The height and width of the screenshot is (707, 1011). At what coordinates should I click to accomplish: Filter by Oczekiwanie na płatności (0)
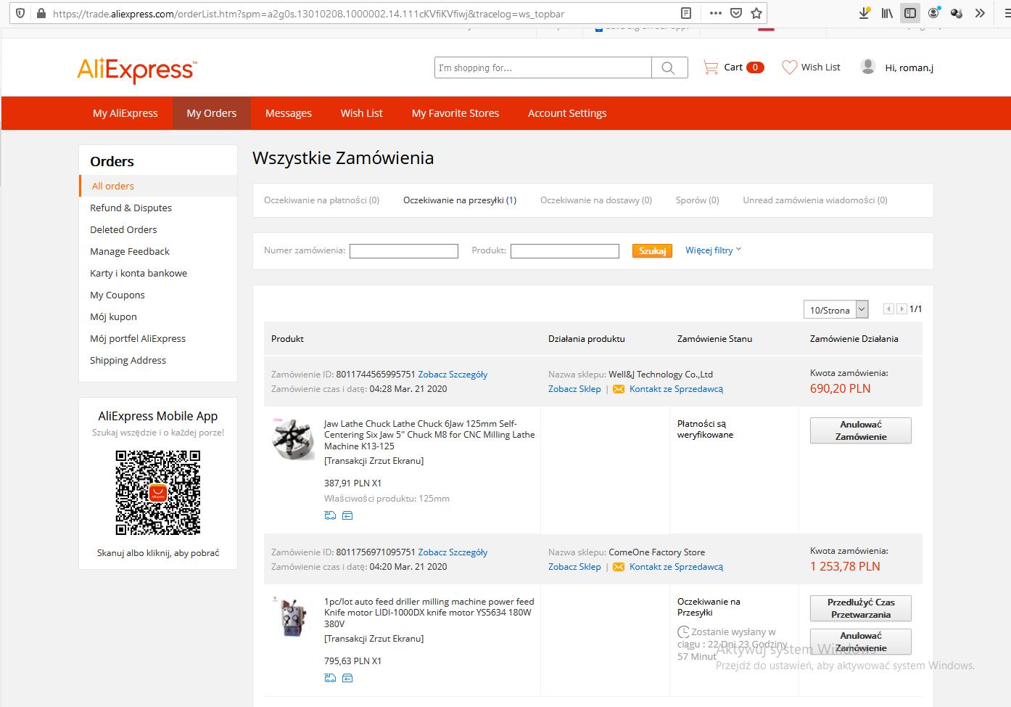pos(321,200)
